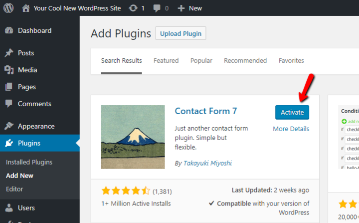Open Comments in the sidebar

(34, 104)
